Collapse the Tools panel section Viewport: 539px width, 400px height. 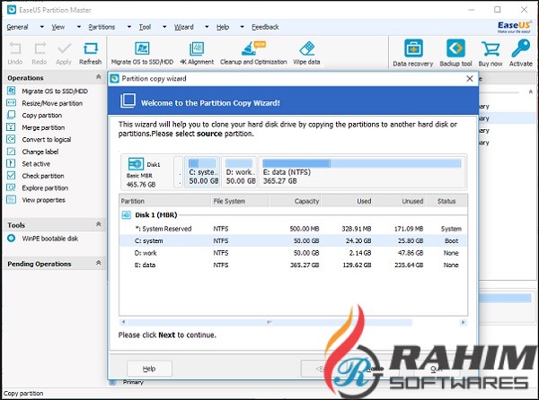(100, 224)
